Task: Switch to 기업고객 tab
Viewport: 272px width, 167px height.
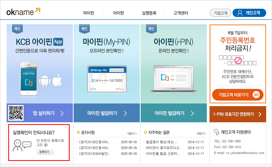Action: point(220,13)
